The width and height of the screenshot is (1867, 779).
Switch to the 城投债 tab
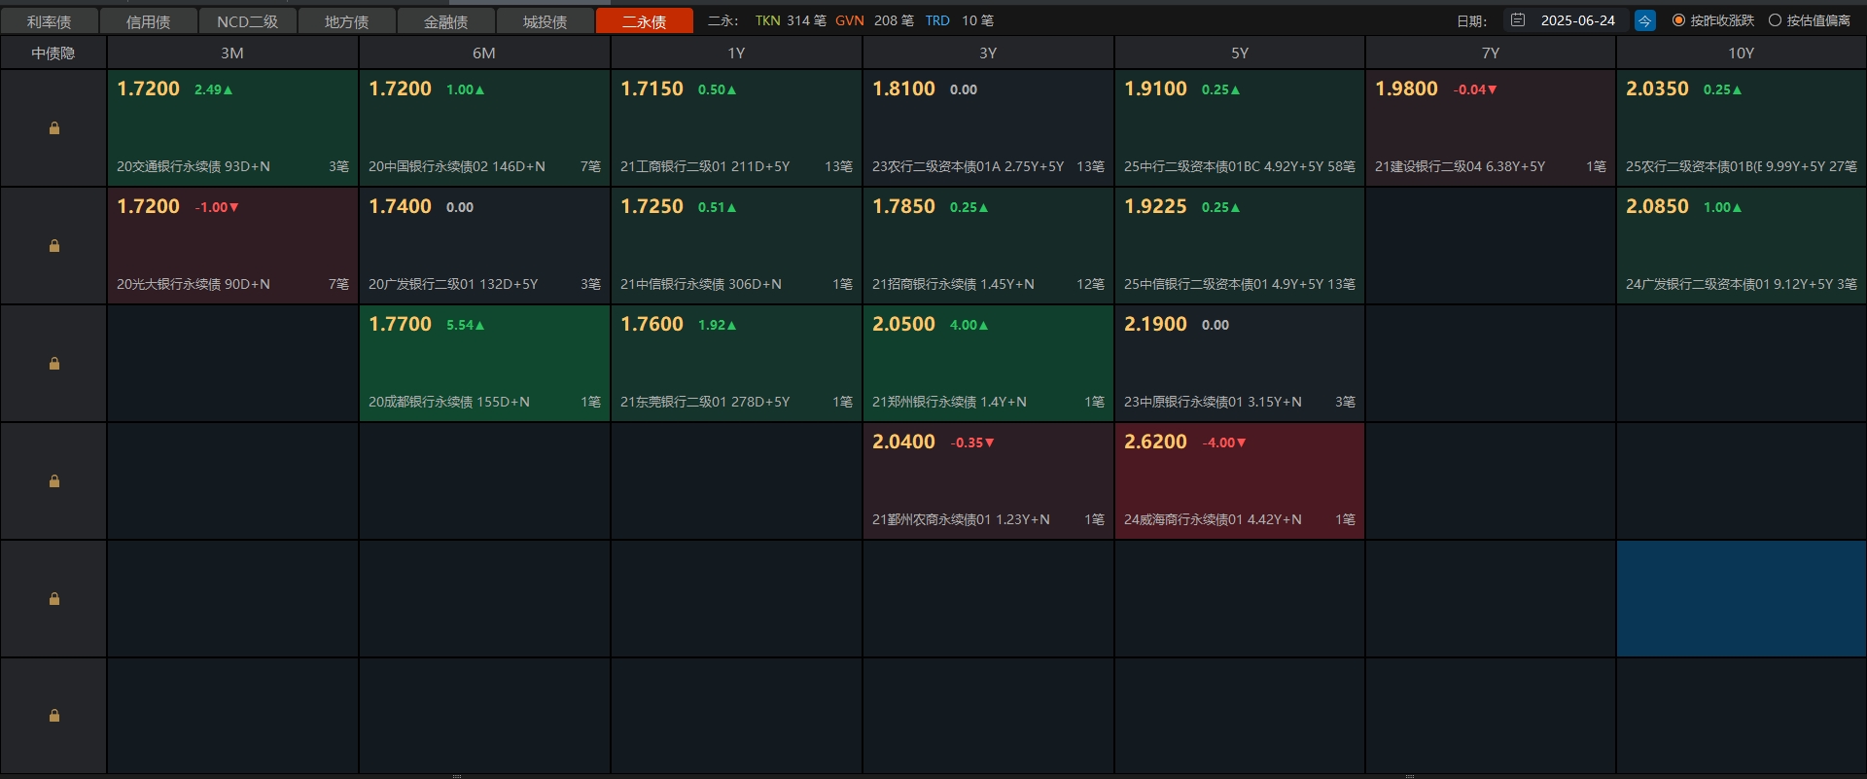(546, 21)
